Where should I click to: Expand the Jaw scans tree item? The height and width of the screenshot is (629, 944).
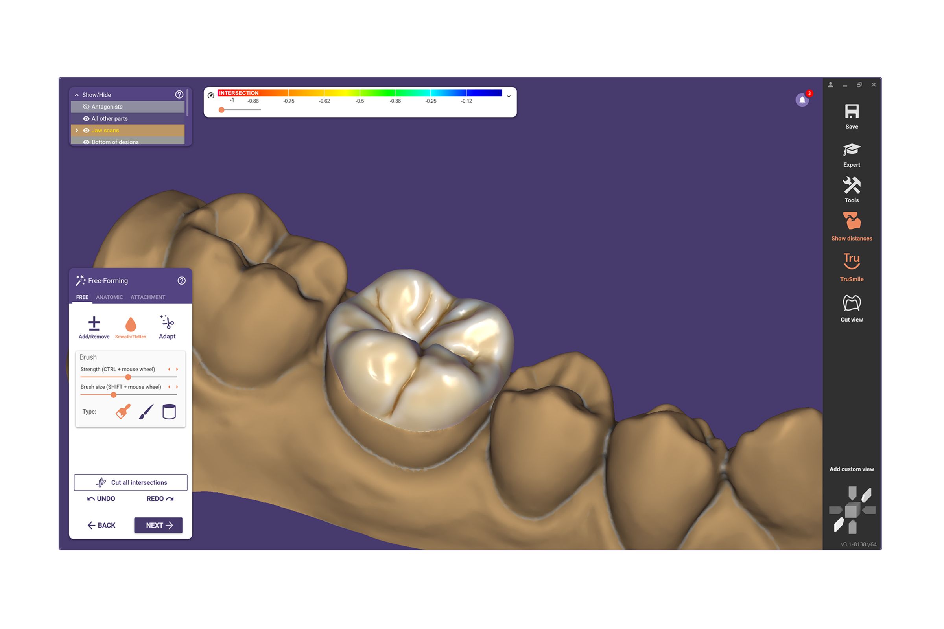click(x=77, y=131)
